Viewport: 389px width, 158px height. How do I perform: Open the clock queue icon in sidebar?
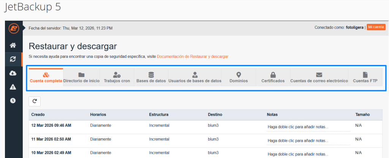click(13, 101)
